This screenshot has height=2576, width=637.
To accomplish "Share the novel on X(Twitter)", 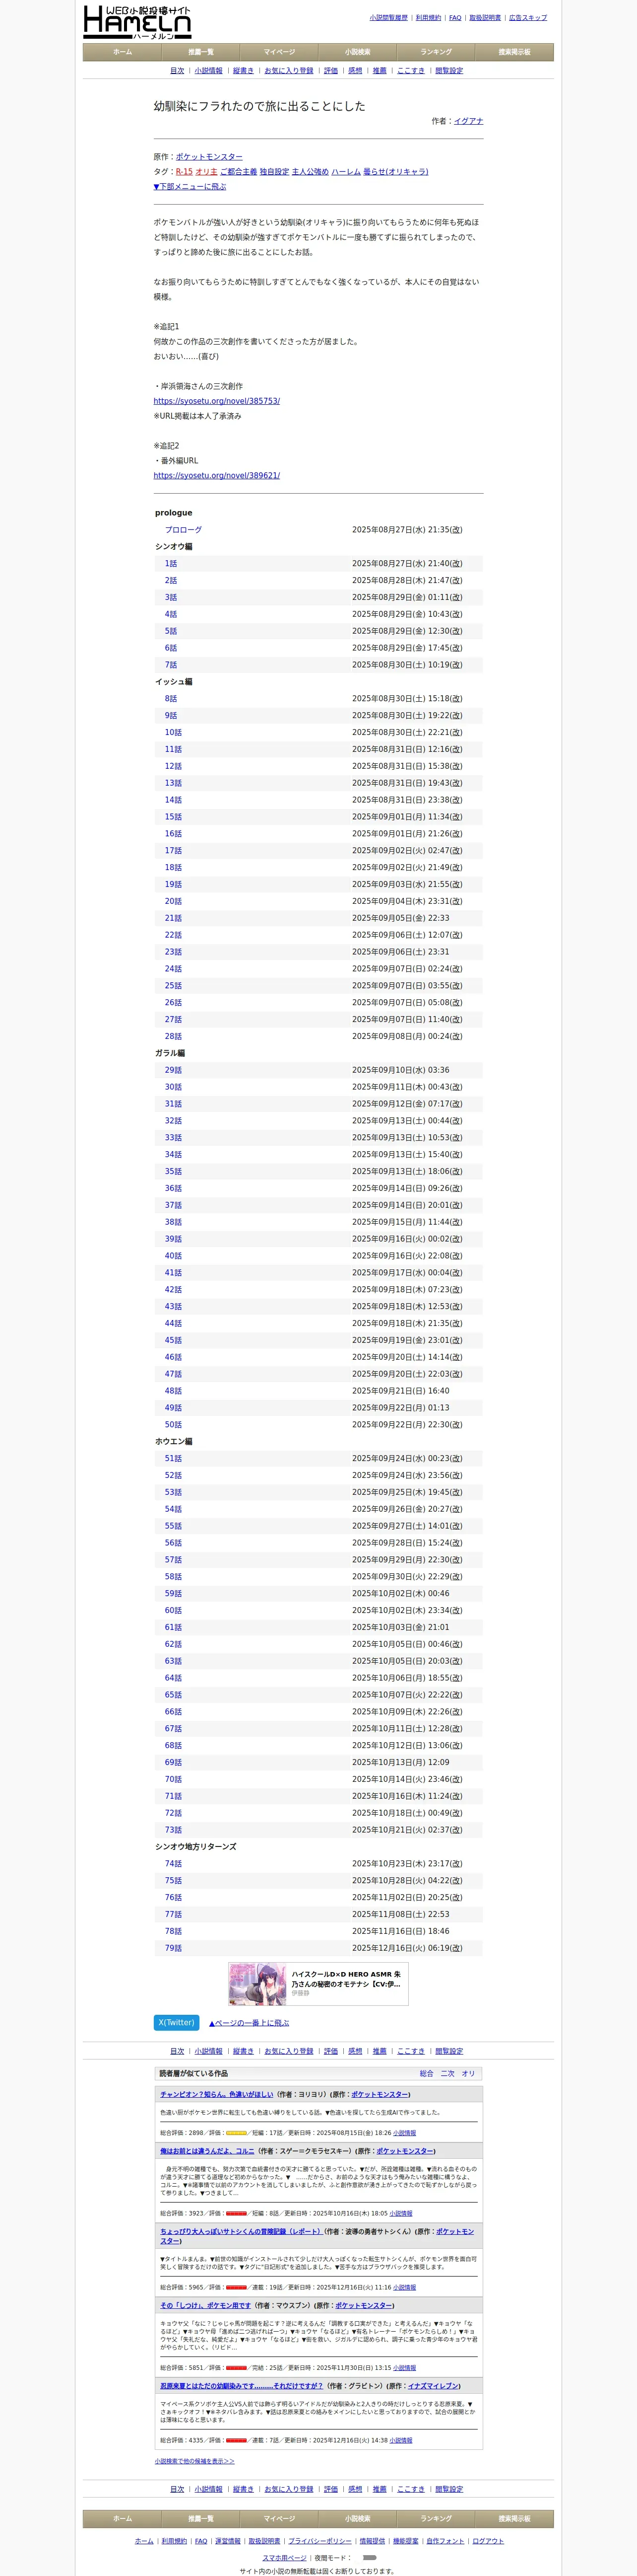I will coord(177,2022).
